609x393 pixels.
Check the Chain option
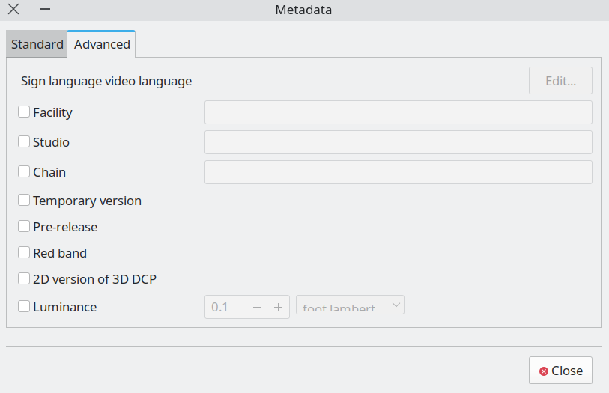pyautogui.click(x=25, y=171)
